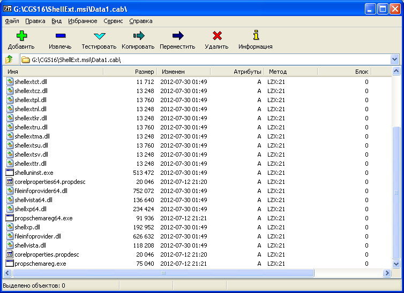The height and width of the screenshot is (293, 404).
Task: Expand the address bar path dropdown
Action: pyautogui.click(x=394, y=60)
